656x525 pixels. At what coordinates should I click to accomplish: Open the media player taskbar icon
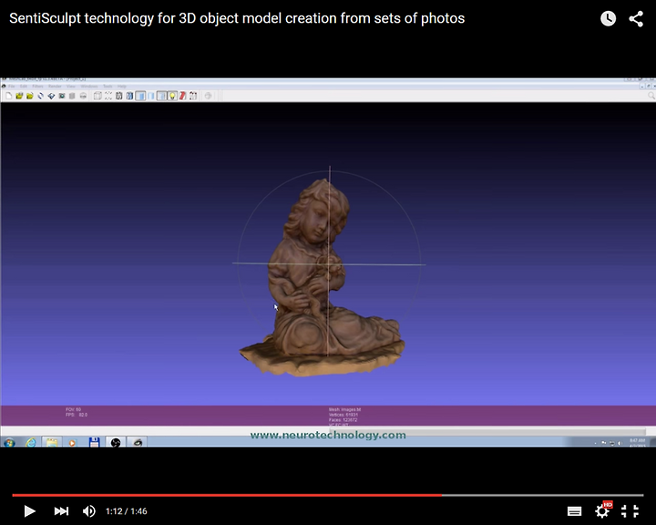coord(72,442)
